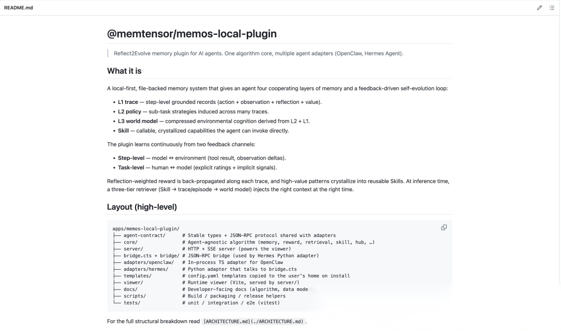561x331 pixels.
Task: Click the @memtensor/memos-local-plugin title heading
Action: (x=192, y=34)
